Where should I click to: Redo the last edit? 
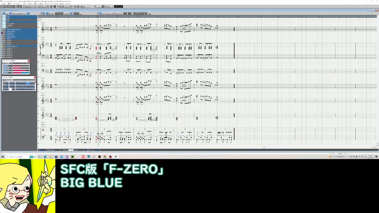(21, 7)
